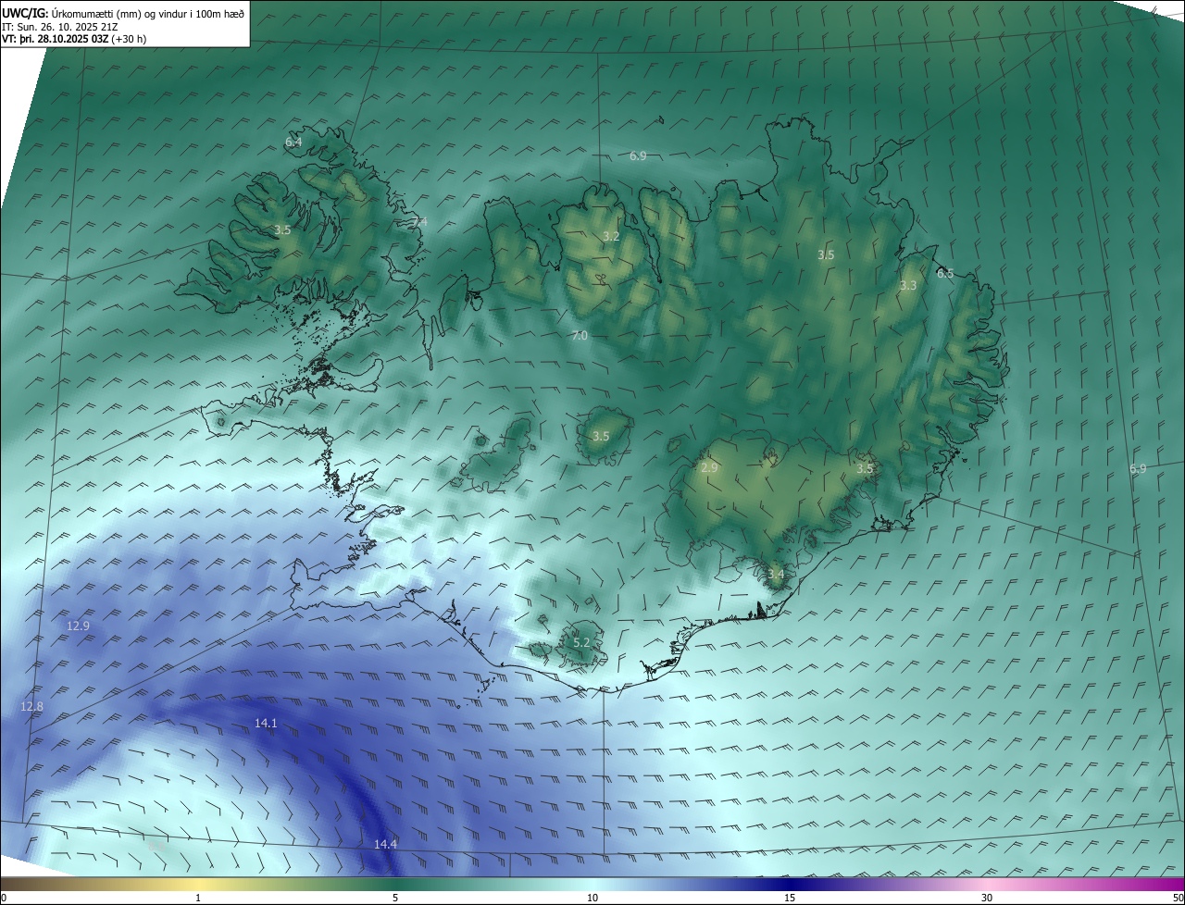
Task: Click the 7.4 value label on the map
Action: click(x=419, y=222)
